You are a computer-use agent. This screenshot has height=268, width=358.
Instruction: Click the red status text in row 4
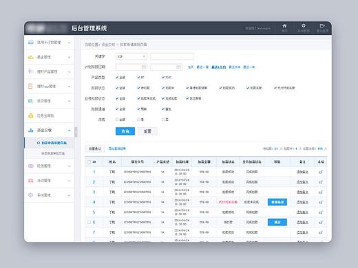pos(228,202)
